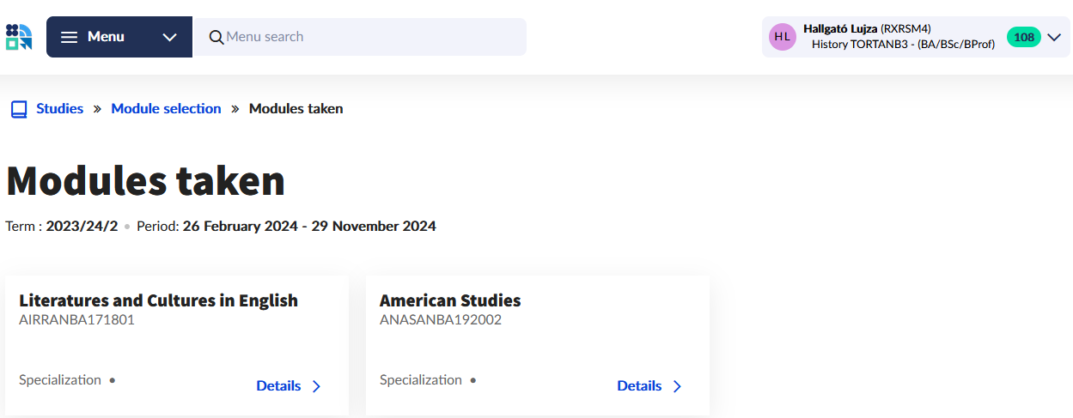Open Details for American Studies
This screenshot has height=418, width=1073.
(x=639, y=386)
